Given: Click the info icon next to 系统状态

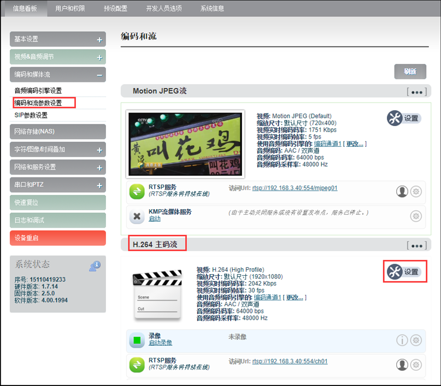Looking at the screenshot, I should 96,266.
